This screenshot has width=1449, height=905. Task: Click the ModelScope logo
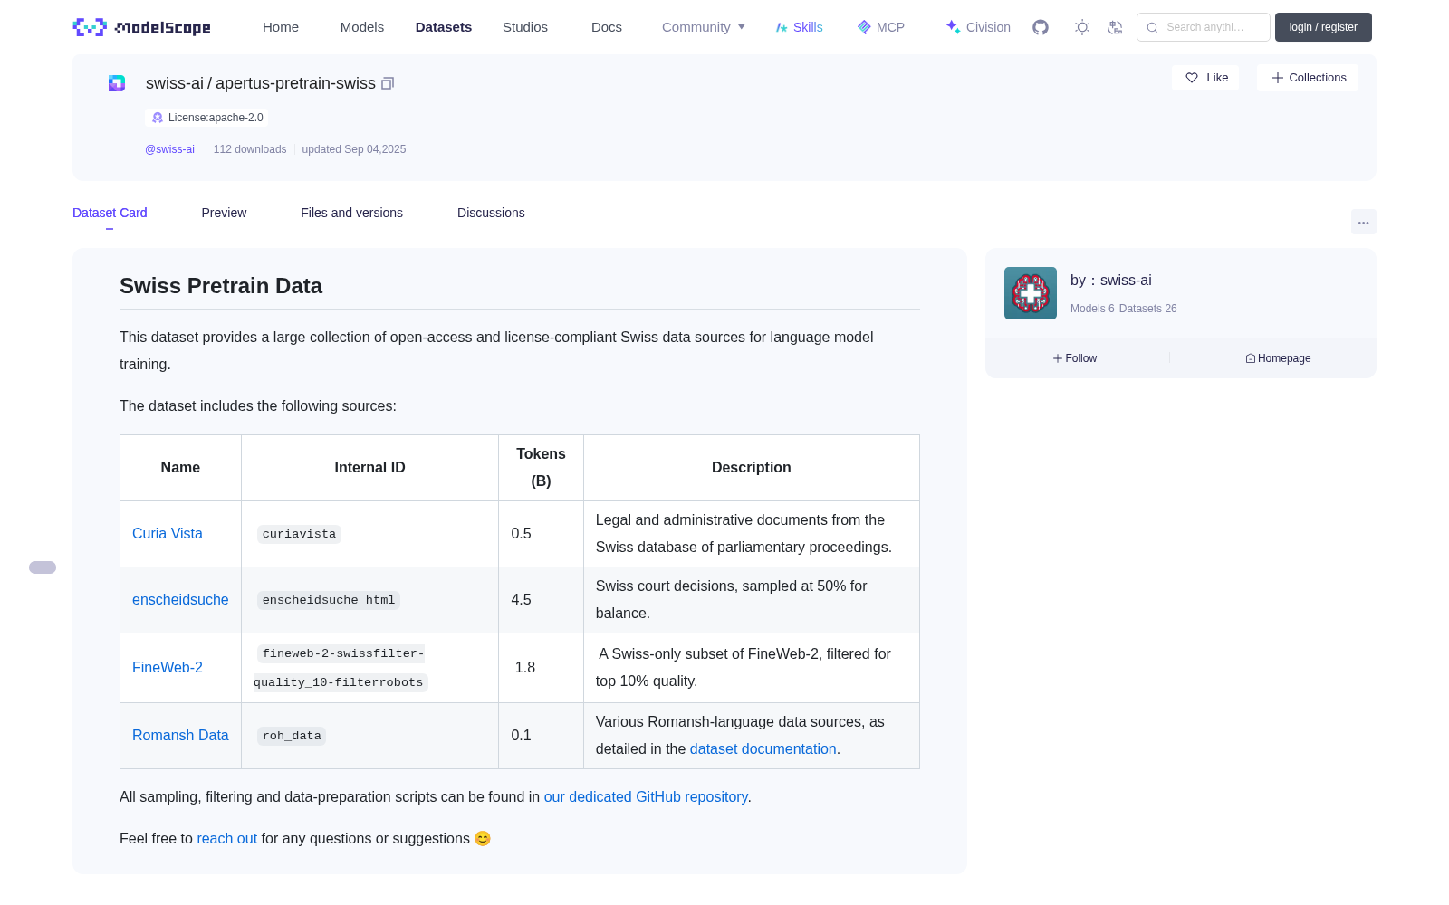(x=142, y=27)
